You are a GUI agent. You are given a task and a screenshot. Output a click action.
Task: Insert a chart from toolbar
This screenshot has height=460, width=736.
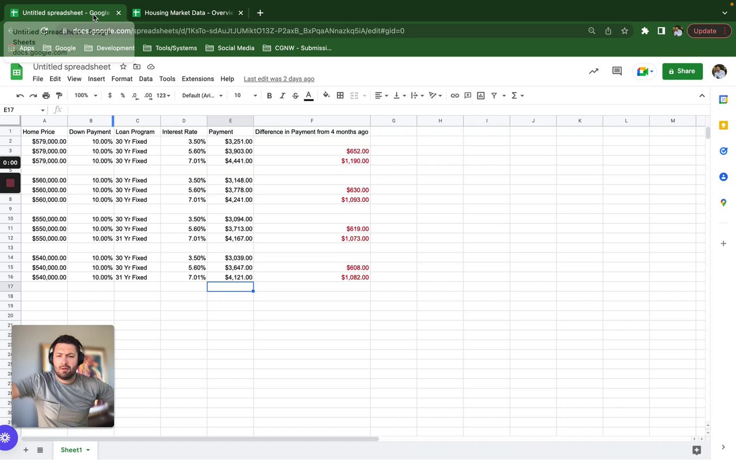pos(481,95)
